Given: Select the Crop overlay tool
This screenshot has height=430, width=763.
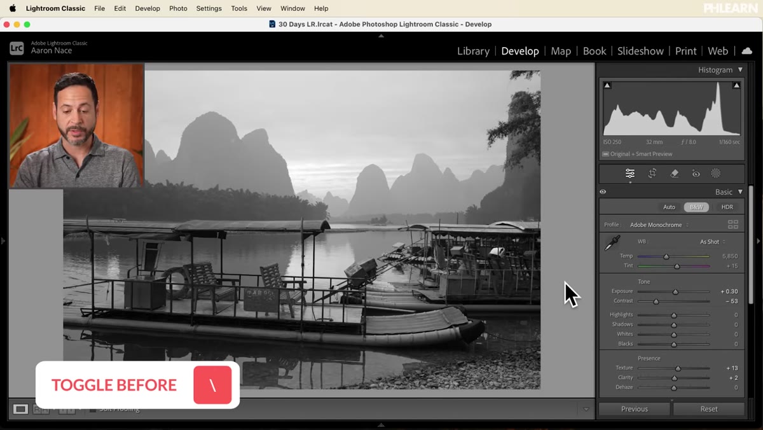Looking at the screenshot, I should pos(652,173).
